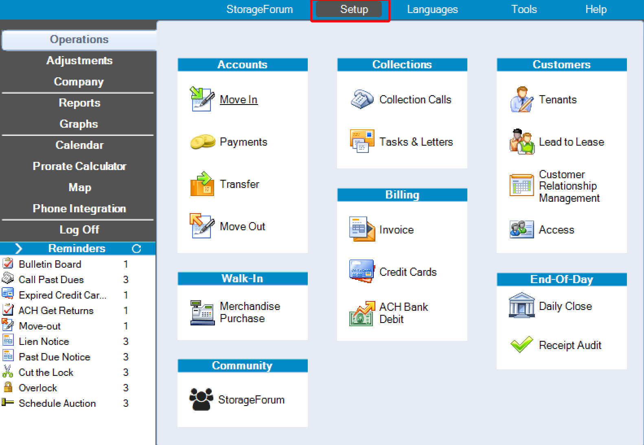Click the ACH Bank Debit icon

click(x=362, y=314)
